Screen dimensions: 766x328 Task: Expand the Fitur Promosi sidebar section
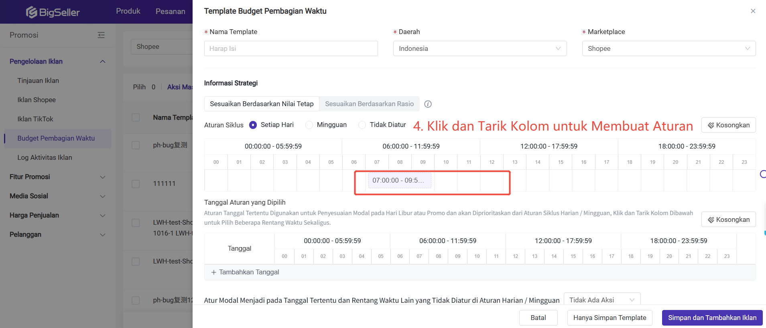(x=57, y=177)
